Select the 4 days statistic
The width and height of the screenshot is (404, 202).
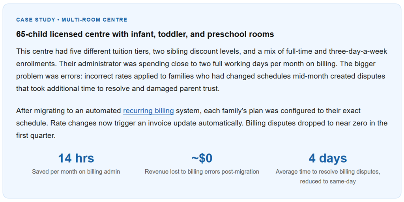coord(328,158)
